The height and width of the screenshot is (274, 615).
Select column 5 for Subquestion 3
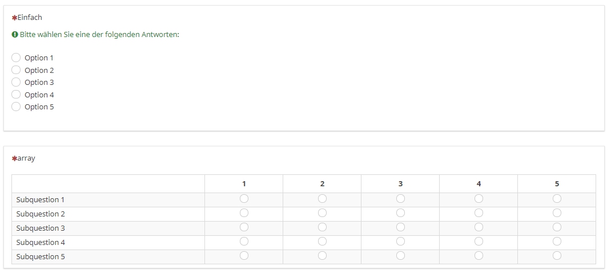pos(557,227)
